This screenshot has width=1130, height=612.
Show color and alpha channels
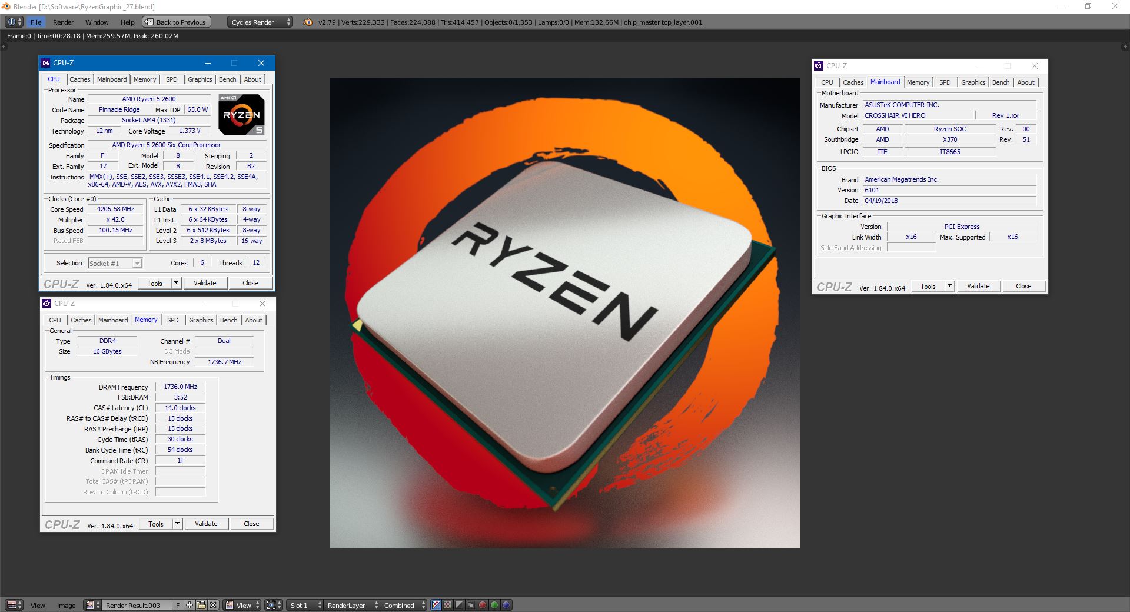click(436, 605)
